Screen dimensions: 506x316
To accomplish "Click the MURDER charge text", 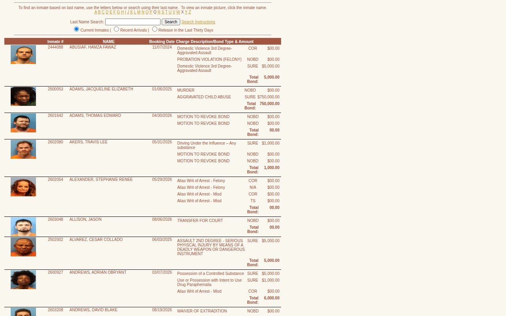I will (186, 90).
